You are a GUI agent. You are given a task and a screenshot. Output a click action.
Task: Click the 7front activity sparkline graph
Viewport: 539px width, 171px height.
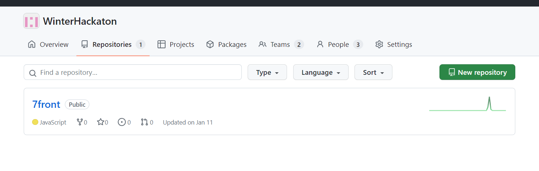tap(468, 104)
